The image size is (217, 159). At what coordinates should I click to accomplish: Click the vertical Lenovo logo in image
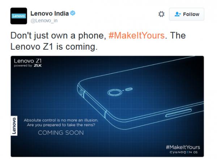click(x=14, y=126)
